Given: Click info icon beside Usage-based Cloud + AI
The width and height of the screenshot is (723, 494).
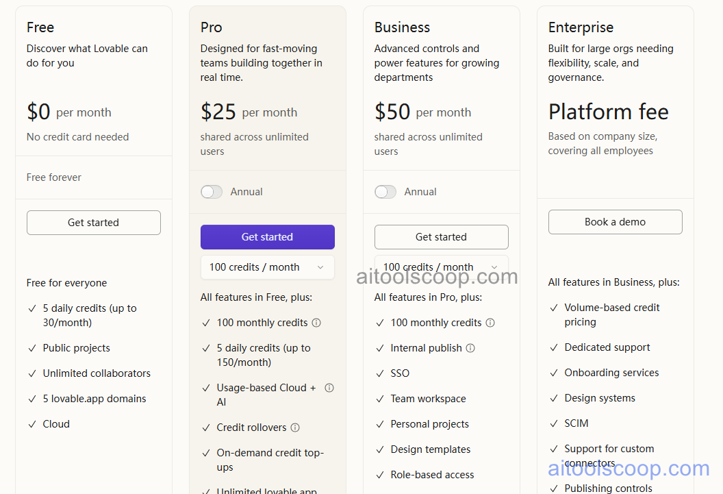Looking at the screenshot, I should coord(329,388).
